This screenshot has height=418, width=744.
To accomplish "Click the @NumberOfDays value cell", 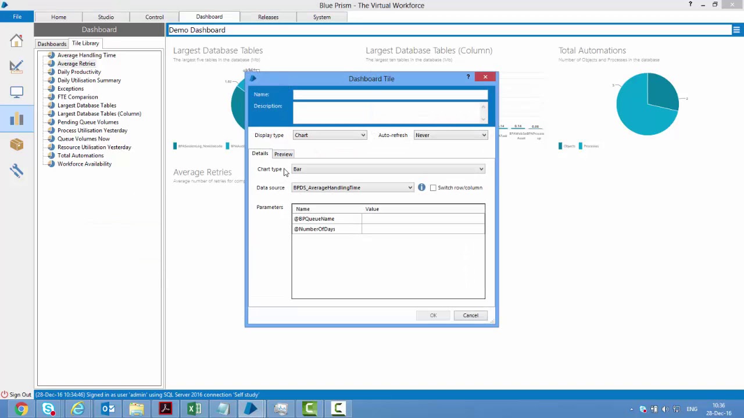I will 423,229.
